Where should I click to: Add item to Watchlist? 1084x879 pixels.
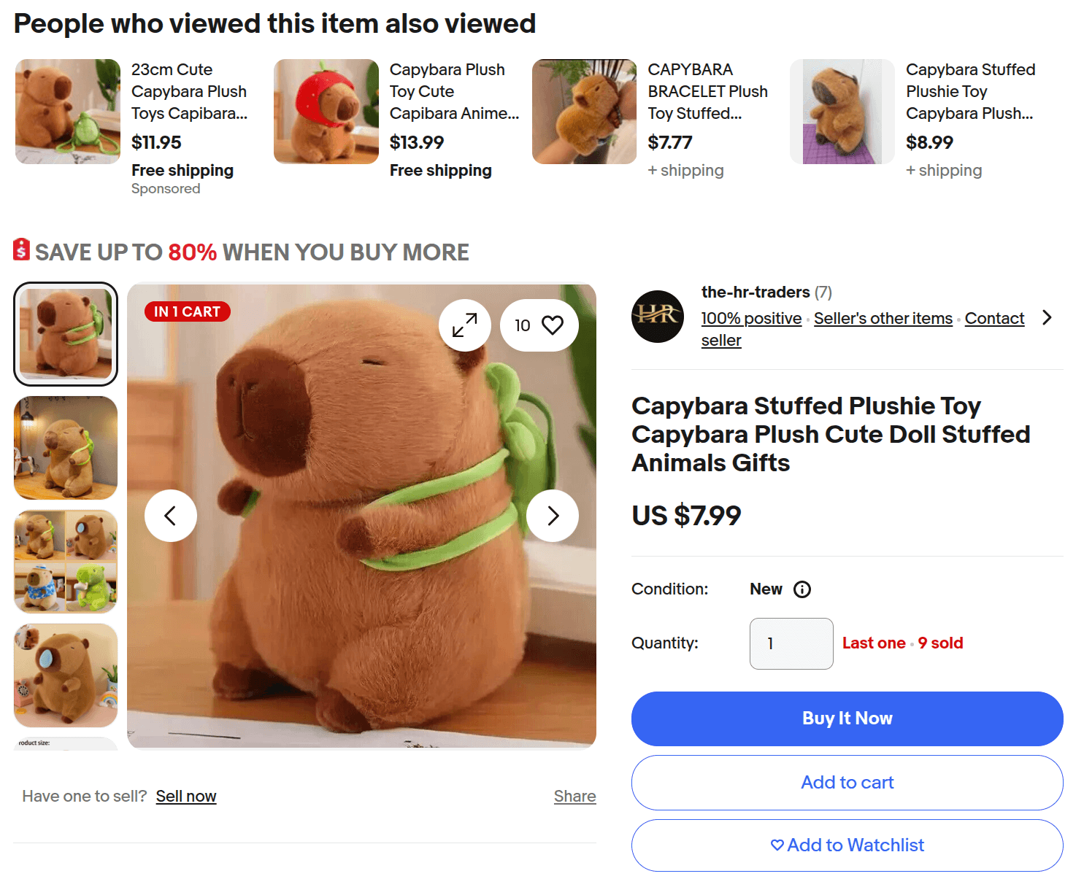[847, 845]
